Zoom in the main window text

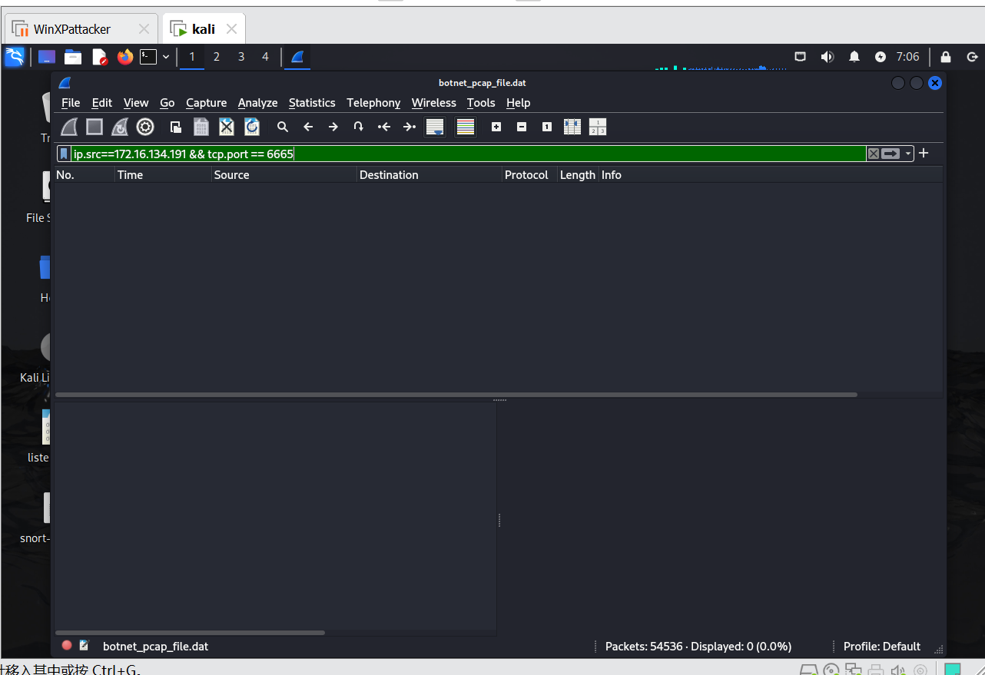coord(496,127)
